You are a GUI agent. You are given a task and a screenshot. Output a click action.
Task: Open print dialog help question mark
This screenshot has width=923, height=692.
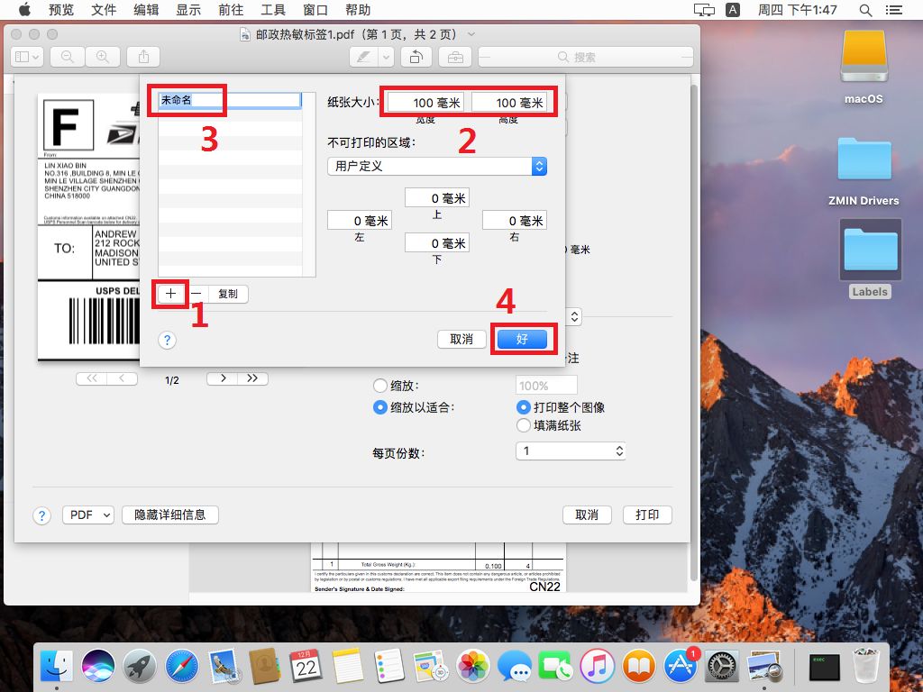coord(41,516)
